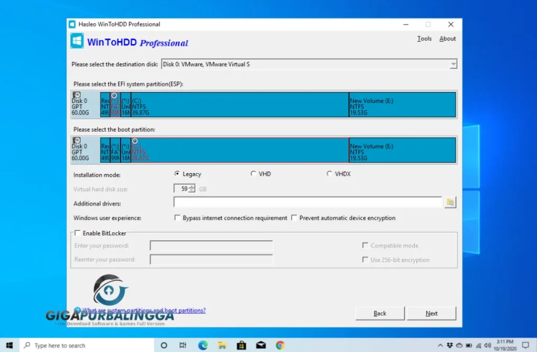Tick Prevent automatic device encryption
537x352 pixels.
tap(294, 218)
